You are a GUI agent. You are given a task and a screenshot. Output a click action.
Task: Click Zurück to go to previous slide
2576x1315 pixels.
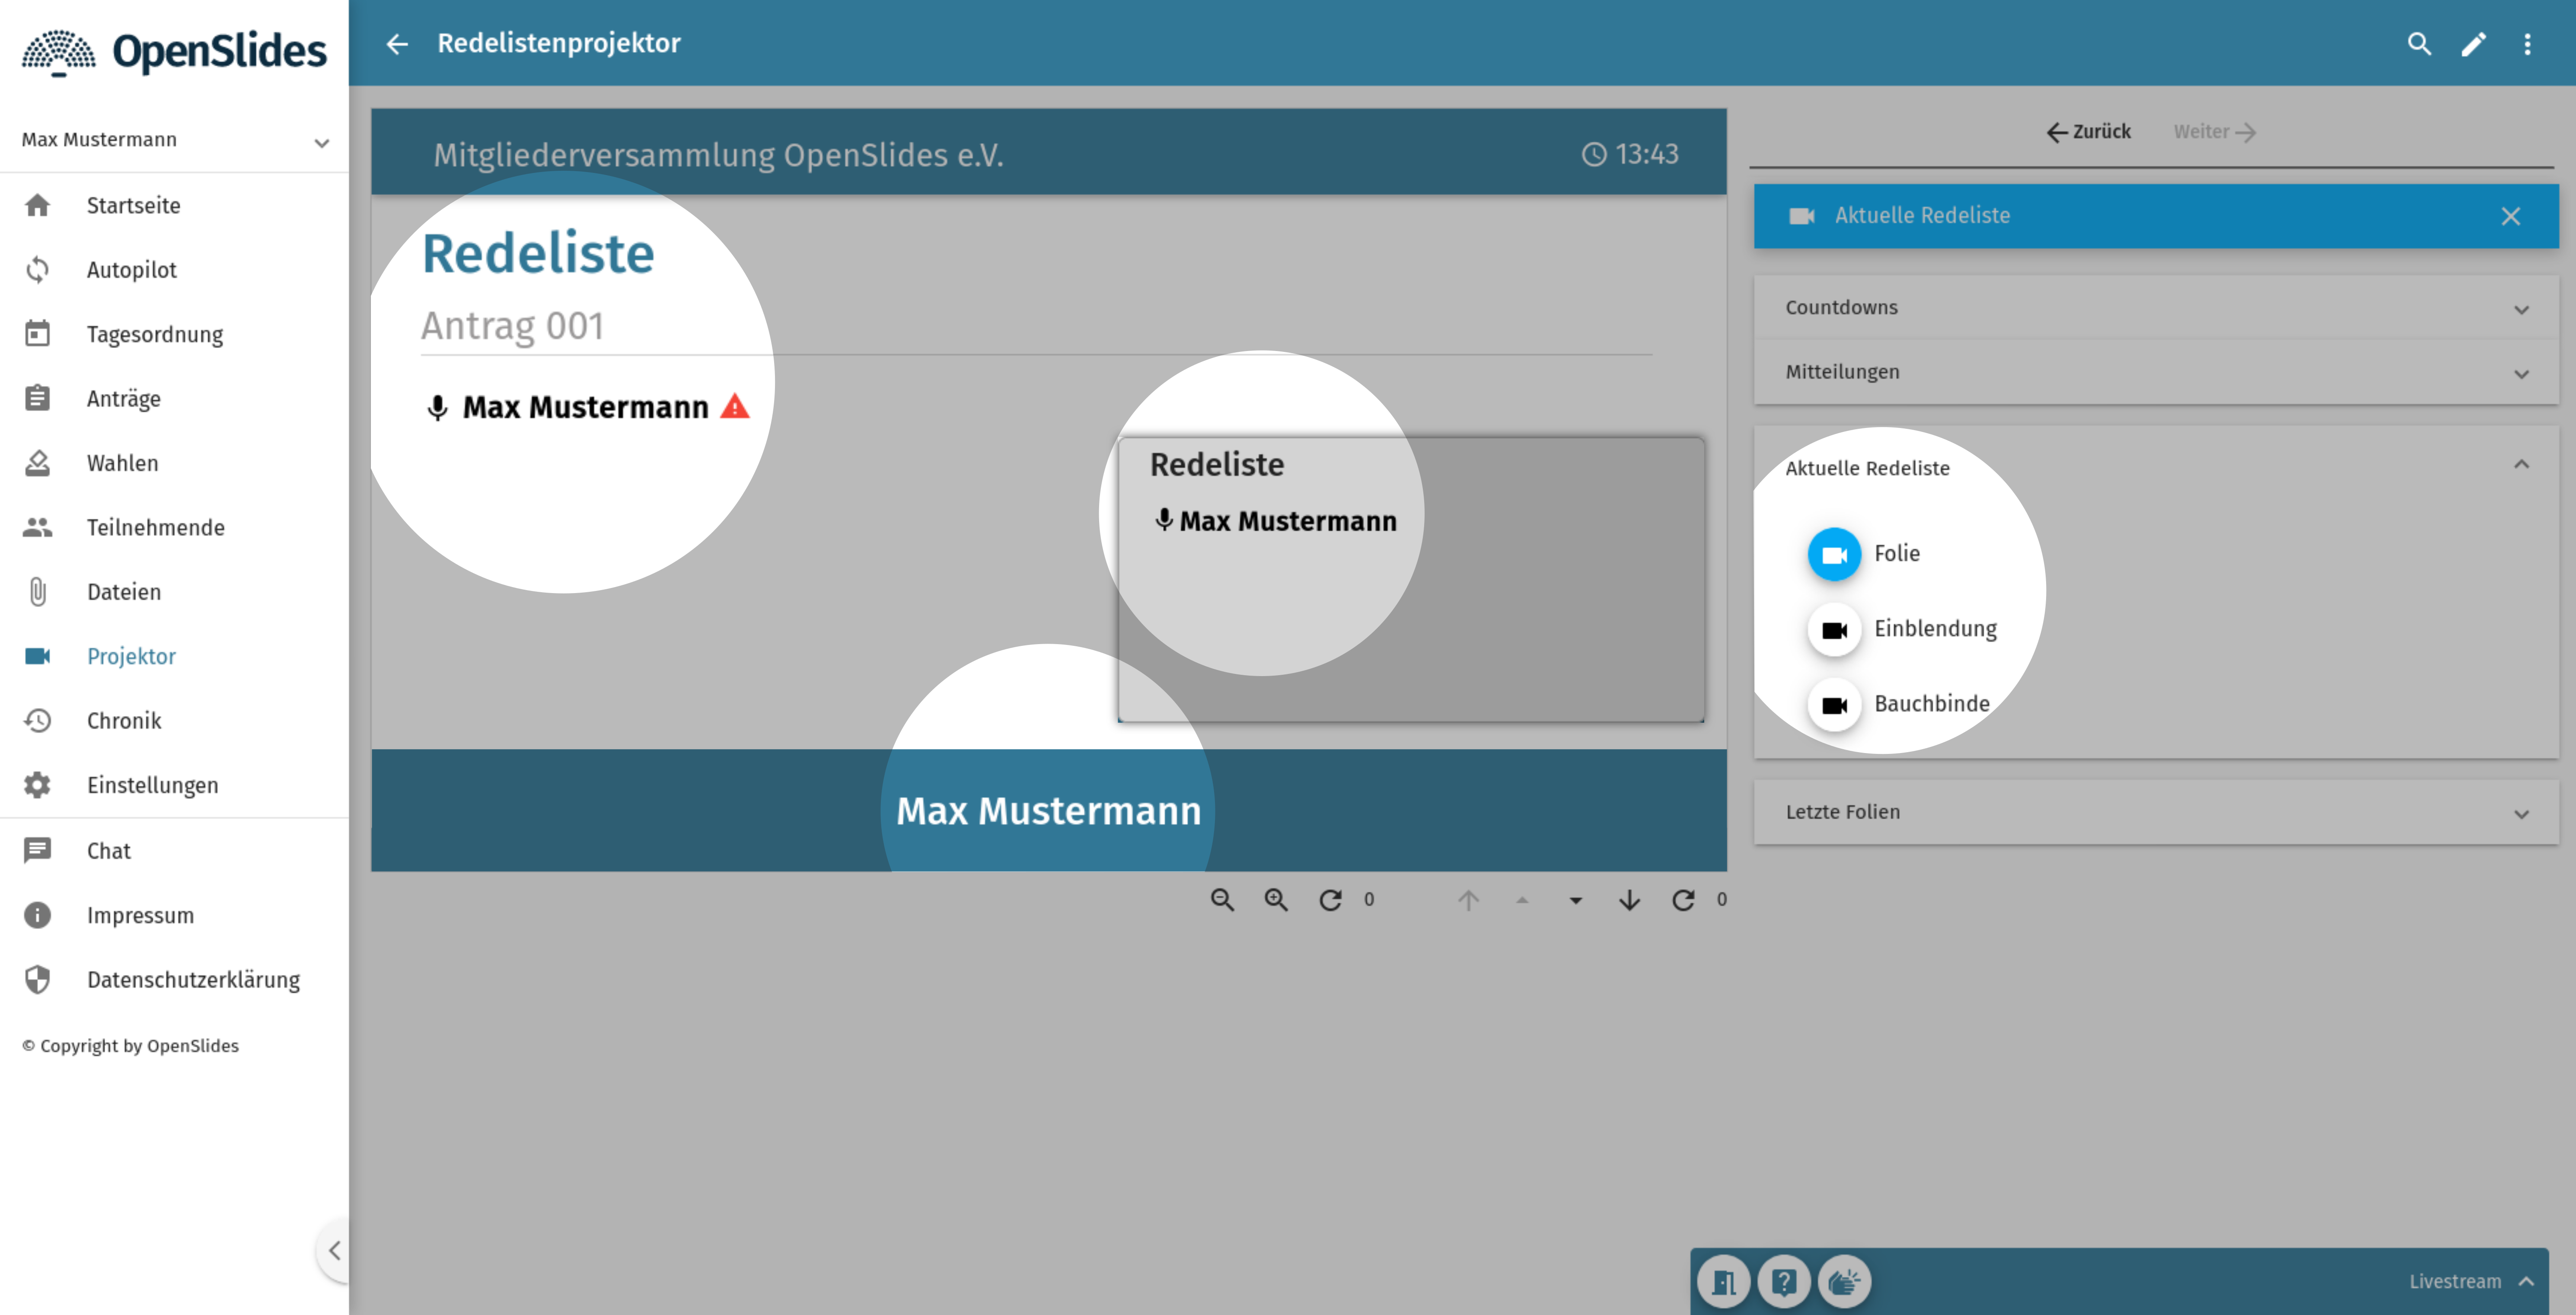click(x=2088, y=132)
